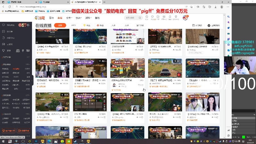The image size is (256, 144).
Task: Select the orange 全部 filter pill
Action: click(x=60, y=25)
